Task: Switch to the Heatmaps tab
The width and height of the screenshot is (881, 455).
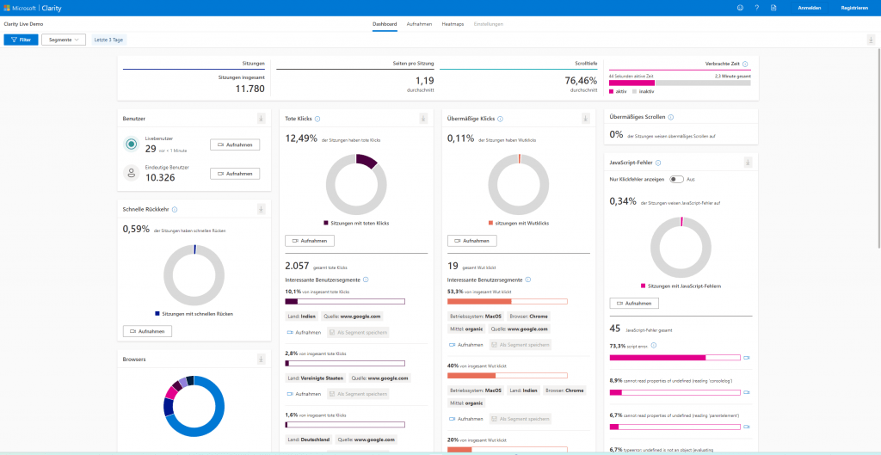Action: tap(453, 24)
